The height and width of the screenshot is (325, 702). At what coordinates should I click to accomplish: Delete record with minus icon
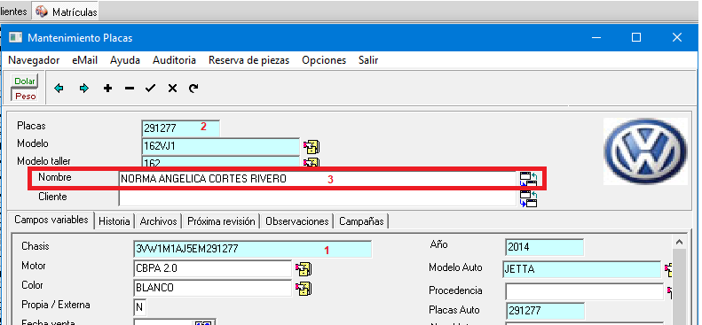tap(130, 89)
